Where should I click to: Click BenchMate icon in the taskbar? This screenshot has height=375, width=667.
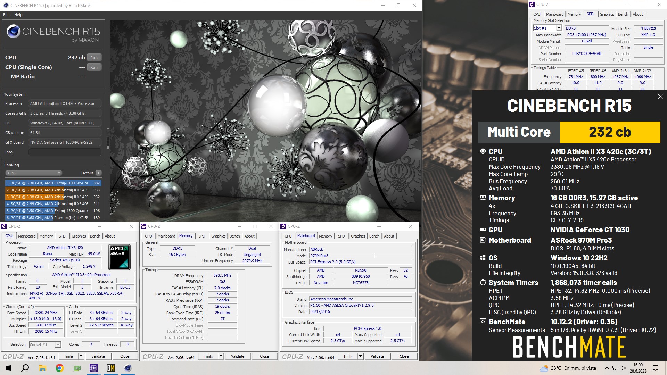[111, 368]
